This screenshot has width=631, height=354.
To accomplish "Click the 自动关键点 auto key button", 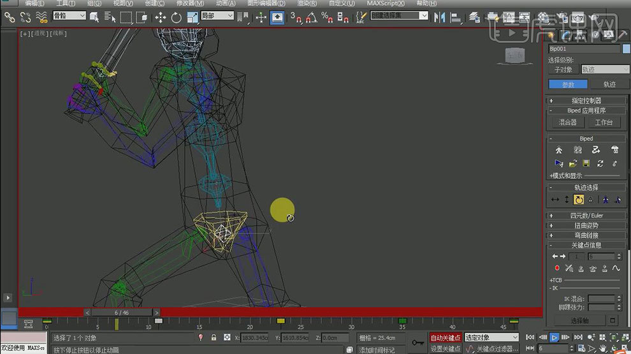I will (x=445, y=337).
